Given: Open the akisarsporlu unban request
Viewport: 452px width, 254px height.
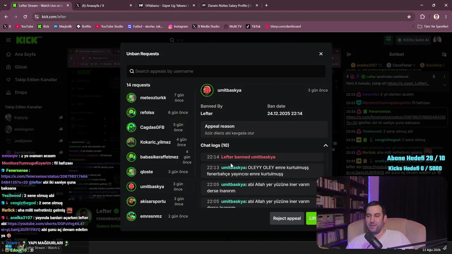Looking at the screenshot, I should (x=159, y=201).
